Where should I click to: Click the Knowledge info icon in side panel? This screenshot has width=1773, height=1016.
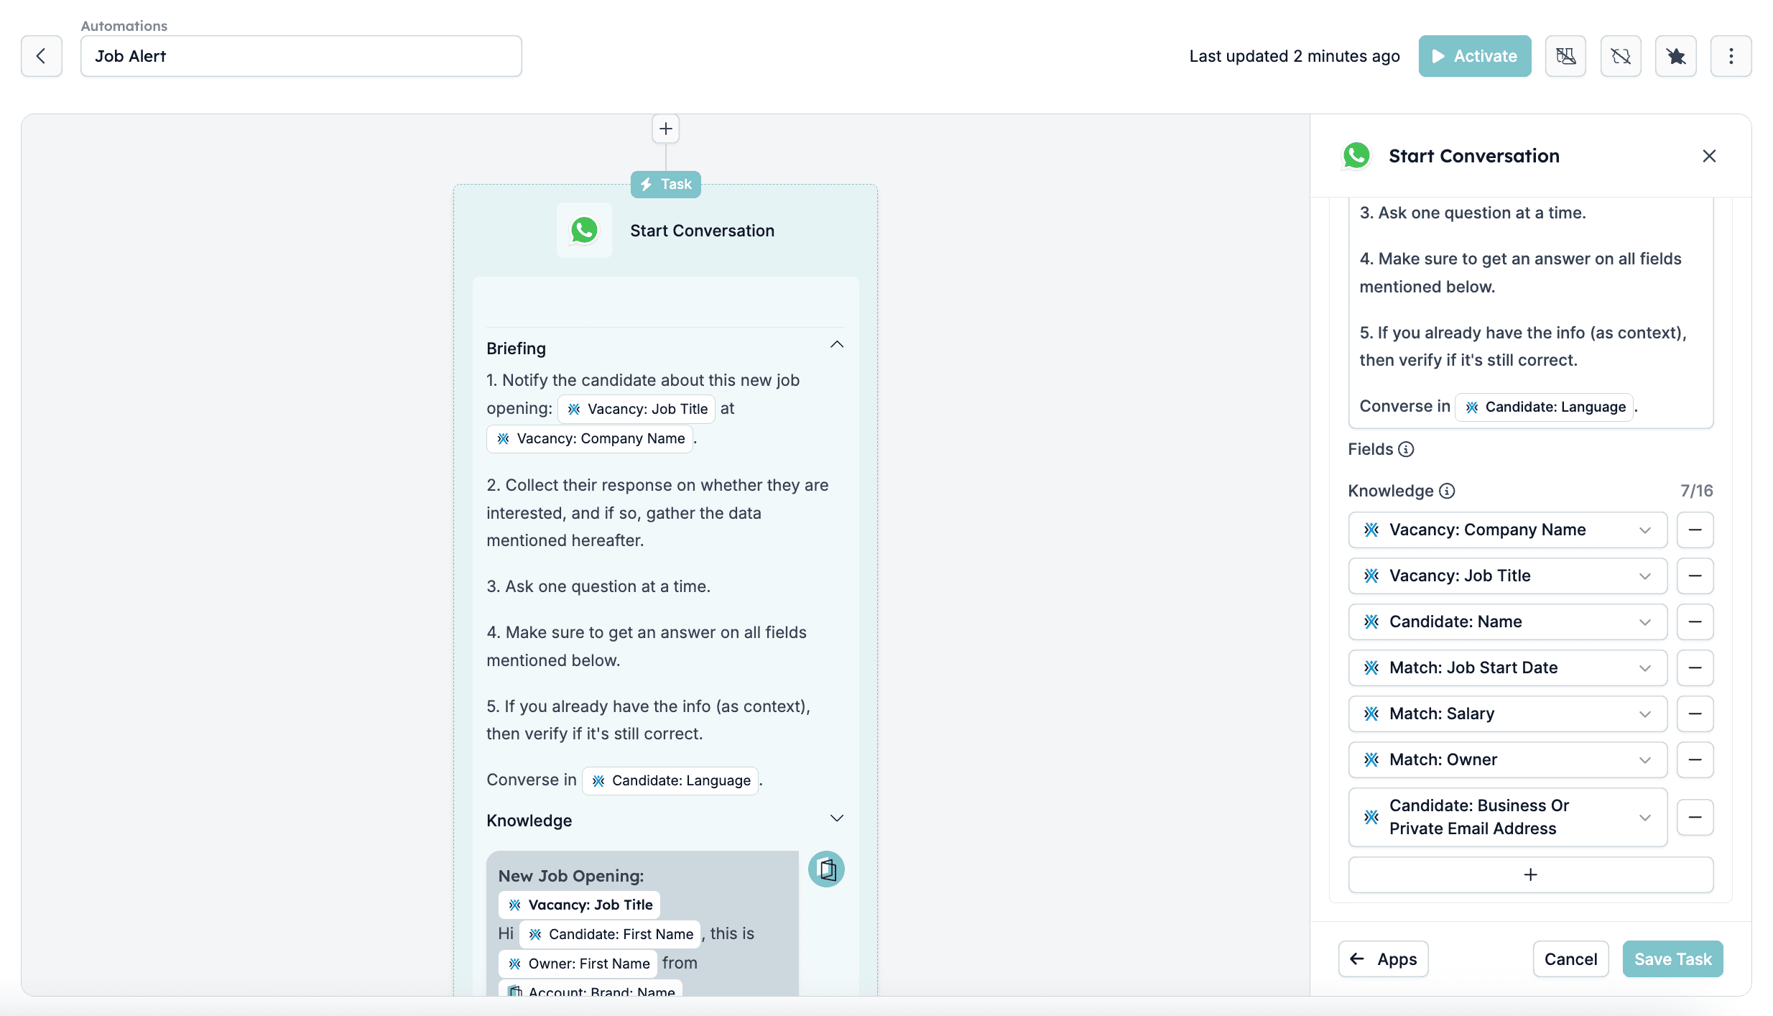point(1447,491)
